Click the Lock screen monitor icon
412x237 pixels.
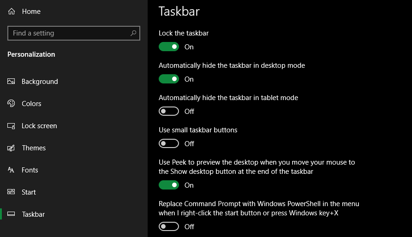click(12, 126)
